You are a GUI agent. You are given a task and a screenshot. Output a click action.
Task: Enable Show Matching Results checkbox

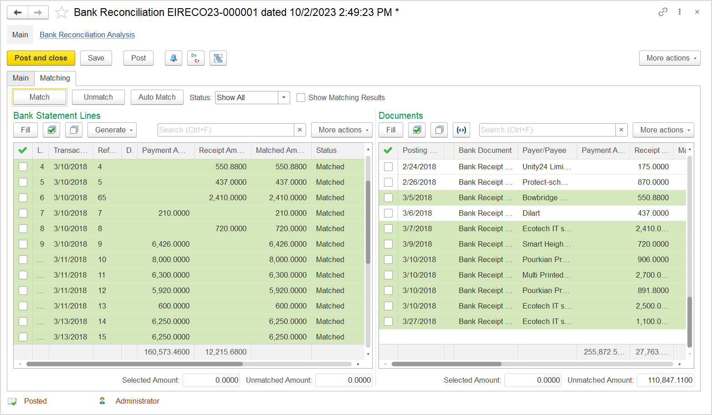coord(301,97)
